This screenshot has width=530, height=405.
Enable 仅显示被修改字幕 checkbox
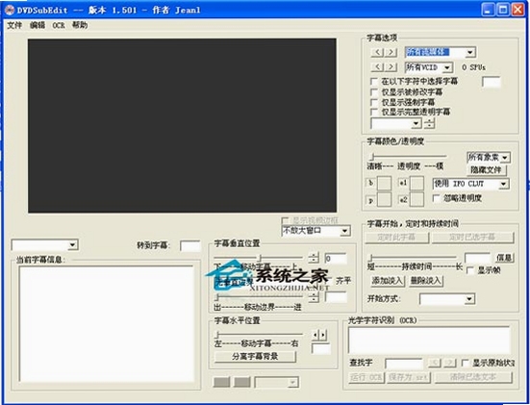pos(374,92)
